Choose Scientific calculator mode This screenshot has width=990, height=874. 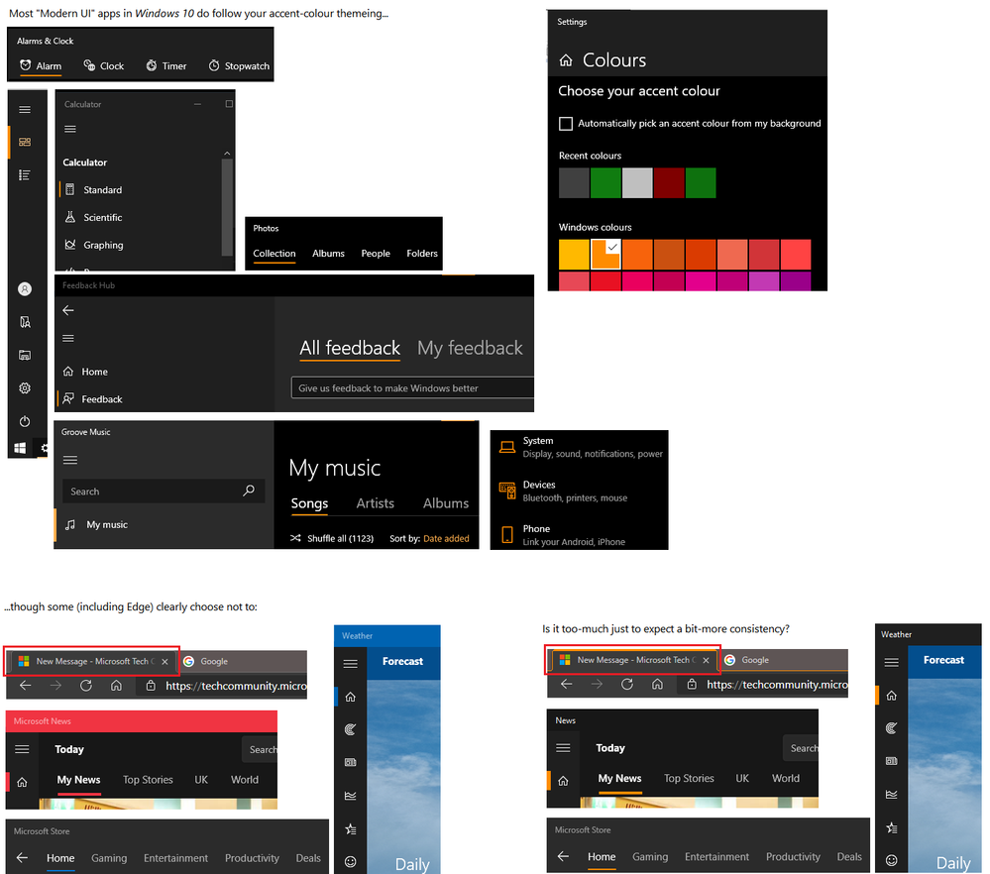coord(93,217)
